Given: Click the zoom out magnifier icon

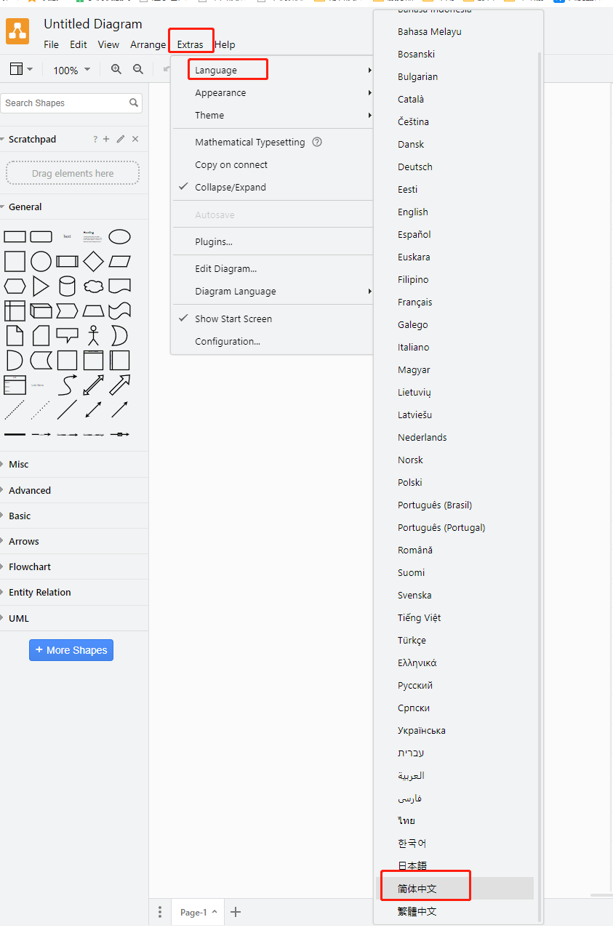Looking at the screenshot, I should point(138,70).
